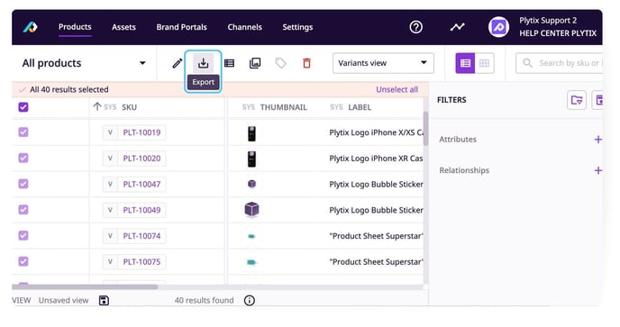
Task: Click the red delete trash icon
Action: pos(306,63)
